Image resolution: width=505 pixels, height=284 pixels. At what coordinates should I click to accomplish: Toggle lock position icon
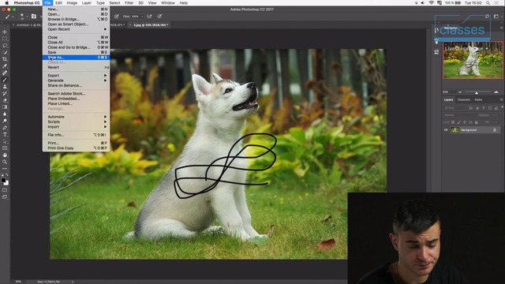tap(465, 122)
